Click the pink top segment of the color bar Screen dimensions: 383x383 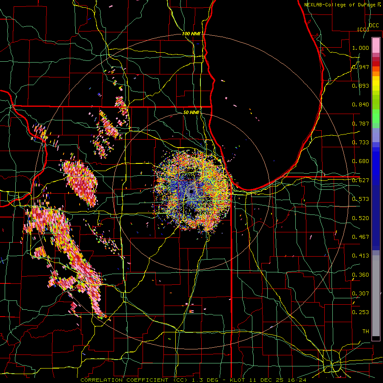click(x=376, y=46)
